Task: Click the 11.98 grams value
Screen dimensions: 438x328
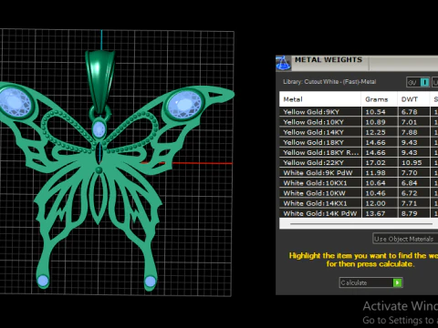Action: [375, 173]
